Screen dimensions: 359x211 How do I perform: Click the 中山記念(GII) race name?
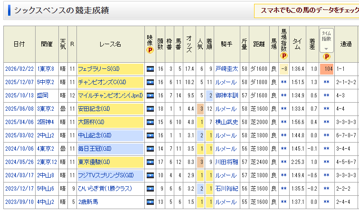click(x=94, y=135)
